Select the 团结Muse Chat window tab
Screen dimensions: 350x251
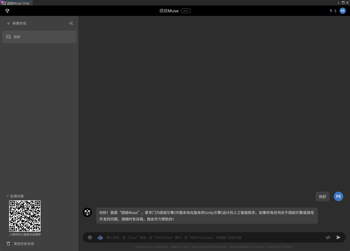click(x=17, y=3)
